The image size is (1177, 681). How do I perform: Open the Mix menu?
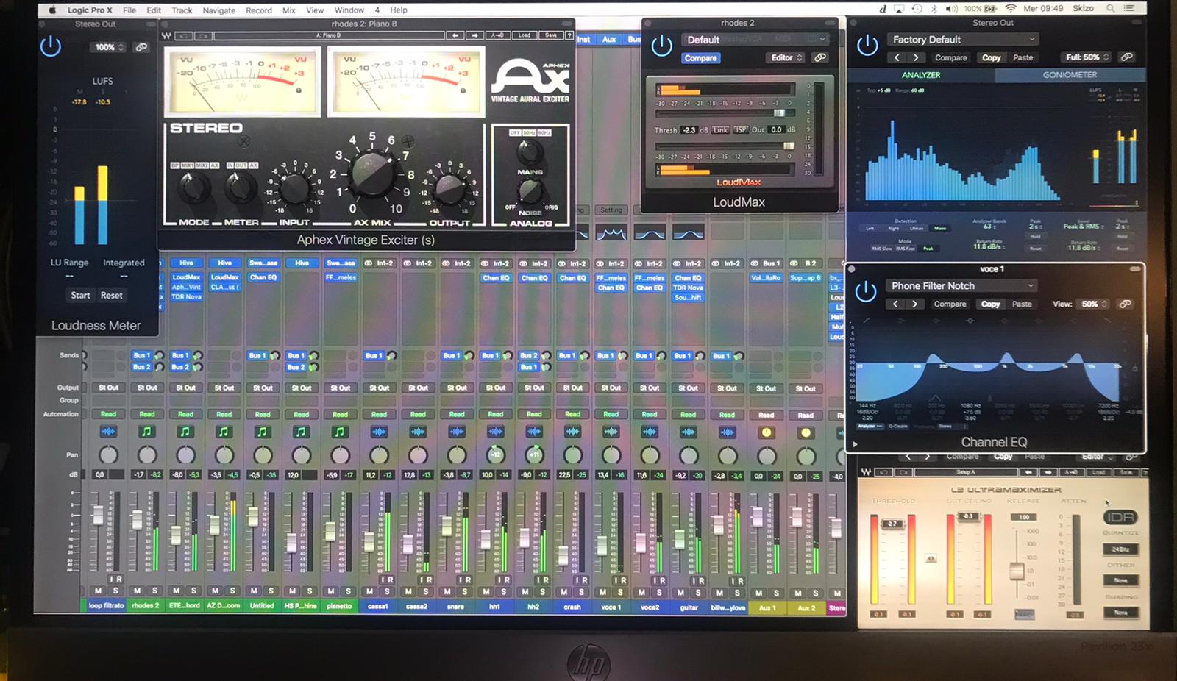tap(289, 10)
